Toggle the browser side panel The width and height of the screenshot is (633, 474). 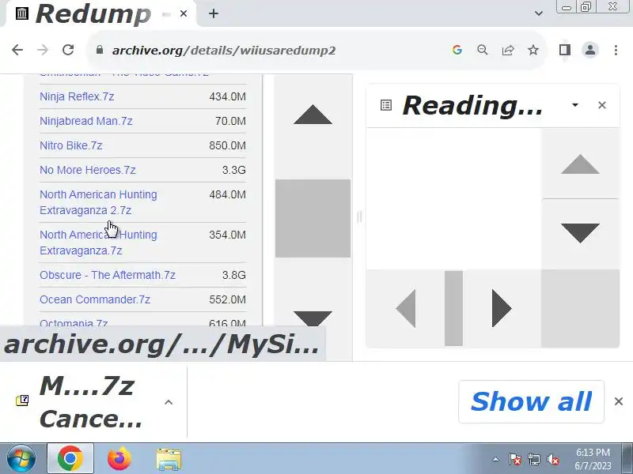tap(564, 50)
